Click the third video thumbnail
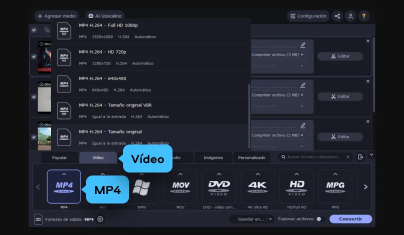The height and width of the screenshot is (235, 404). 44,136
